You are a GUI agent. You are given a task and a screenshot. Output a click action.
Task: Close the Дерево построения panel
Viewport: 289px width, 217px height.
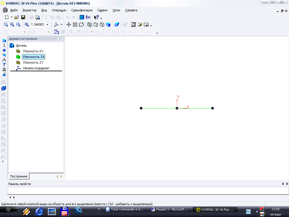tap(62, 38)
